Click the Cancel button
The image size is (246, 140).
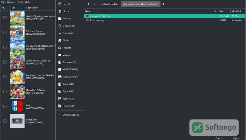[x=219, y=138]
